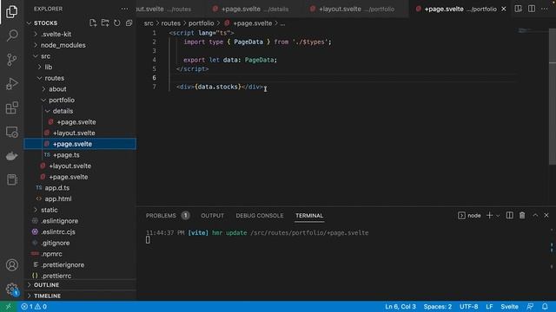Click New File icon in STOCKS header
Screen dimensions: 556x312
tap(93, 23)
